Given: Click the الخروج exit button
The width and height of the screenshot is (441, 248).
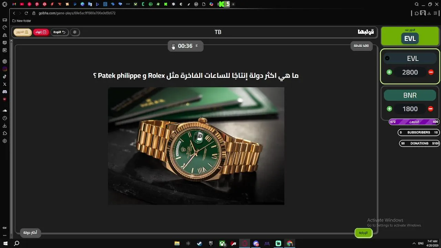Looking at the screenshot, I should (x=22, y=32).
